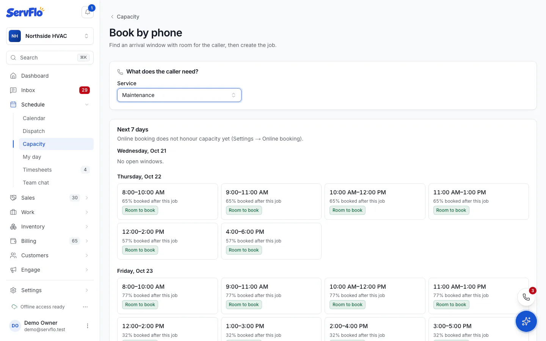Open Team chat page
Image resolution: width=546 pixels, height=341 pixels.
click(56, 183)
